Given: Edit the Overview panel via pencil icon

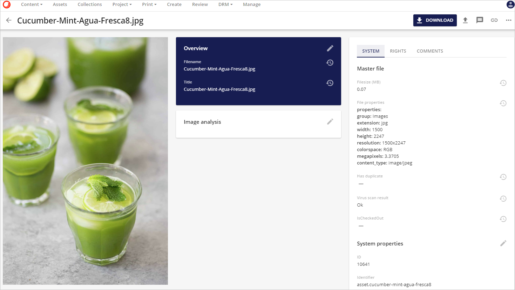Looking at the screenshot, I should pos(330,48).
